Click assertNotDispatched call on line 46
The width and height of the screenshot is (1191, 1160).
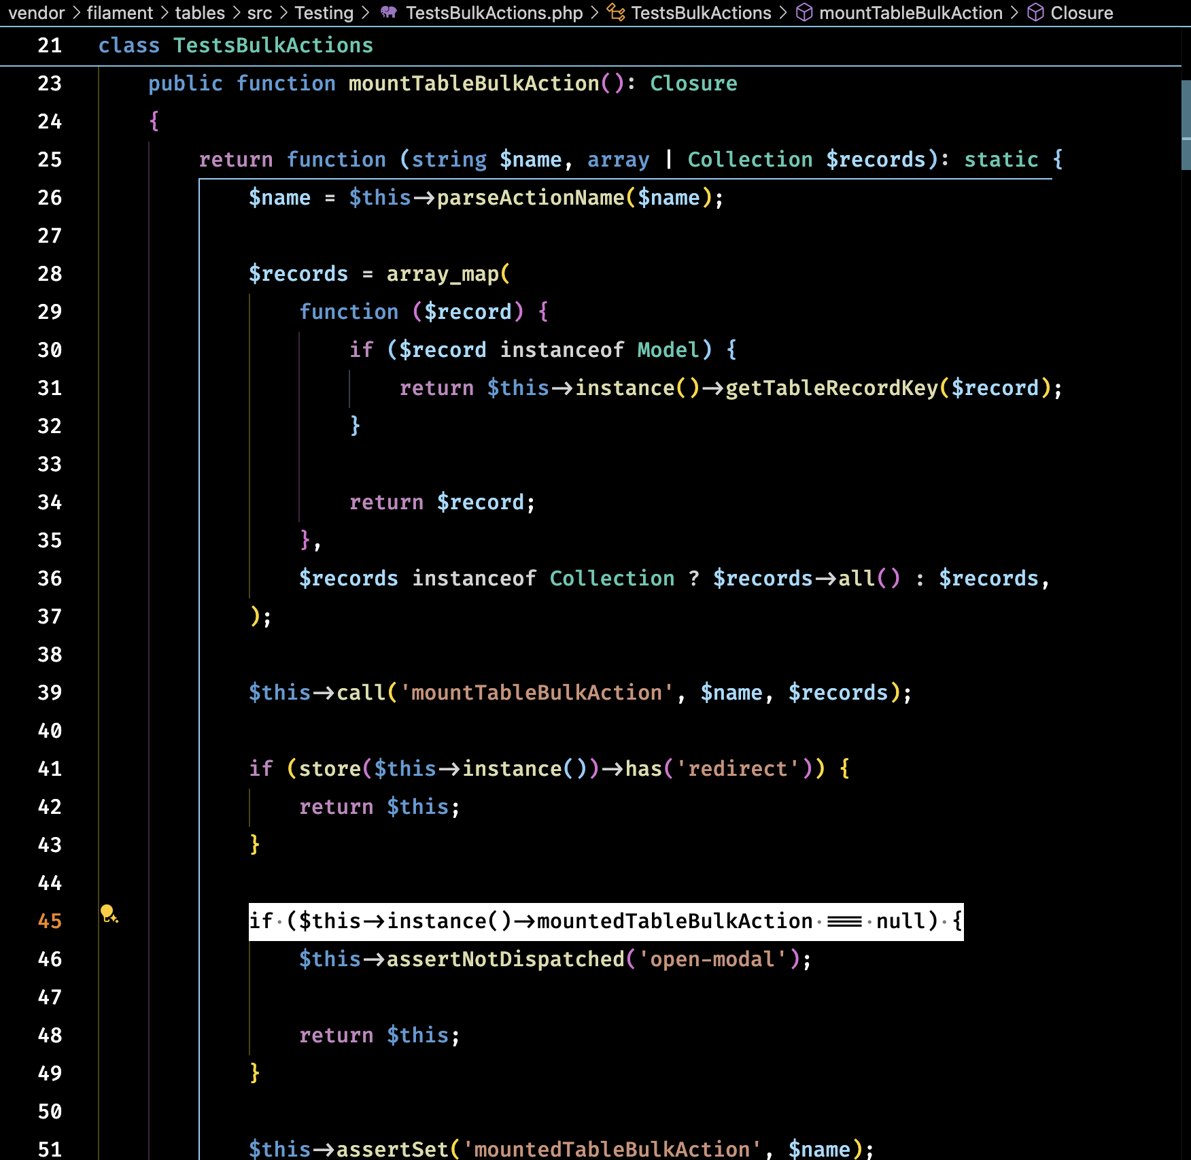pyautogui.click(x=505, y=959)
